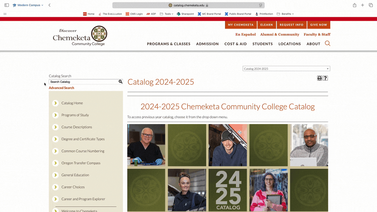Click the REQUEST INFO button

pyautogui.click(x=291, y=25)
